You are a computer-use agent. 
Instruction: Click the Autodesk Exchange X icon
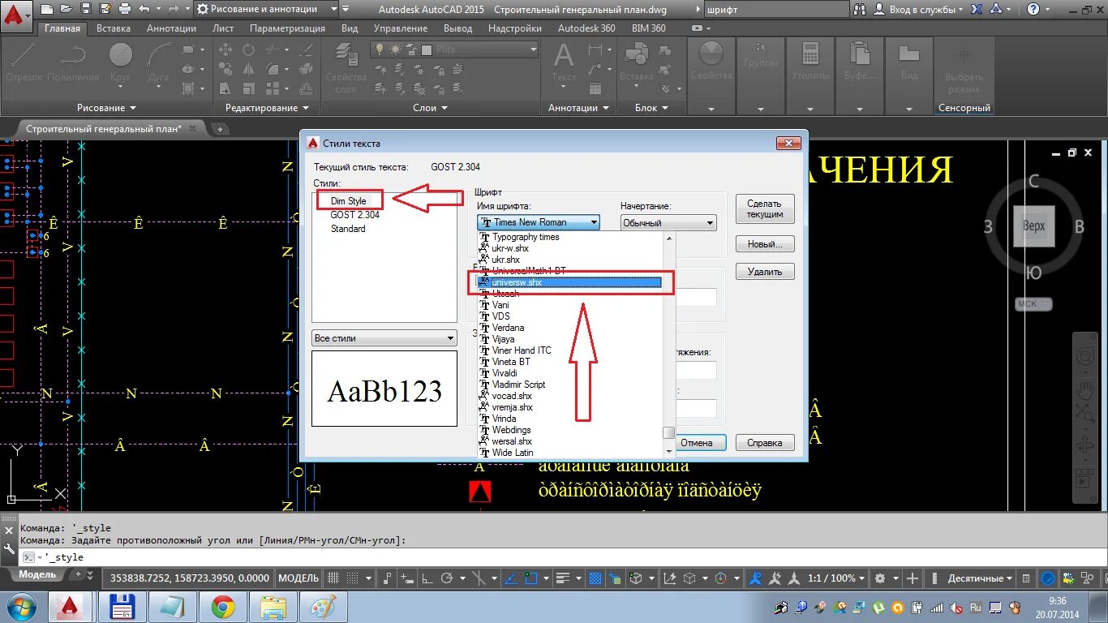coord(977,9)
